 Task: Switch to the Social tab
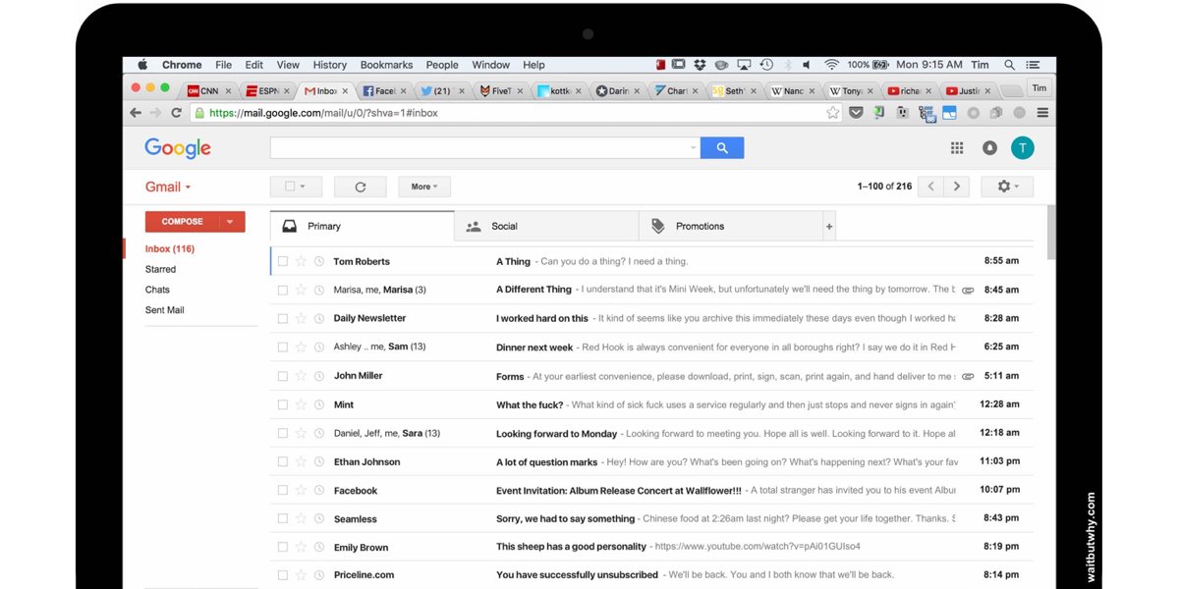coord(546,226)
